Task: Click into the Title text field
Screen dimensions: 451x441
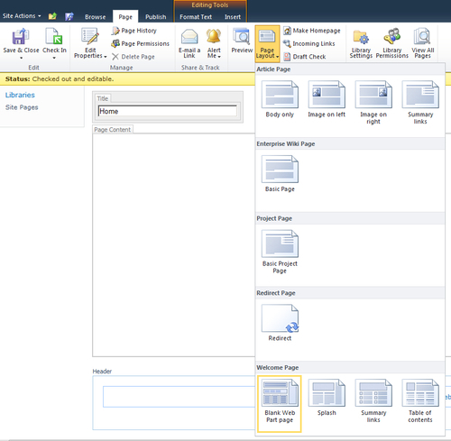Action: click(x=168, y=111)
